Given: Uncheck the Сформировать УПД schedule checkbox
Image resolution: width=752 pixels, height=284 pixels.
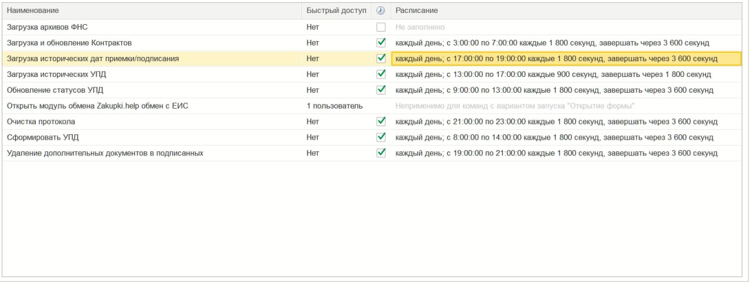Looking at the screenshot, I should pyautogui.click(x=381, y=137).
